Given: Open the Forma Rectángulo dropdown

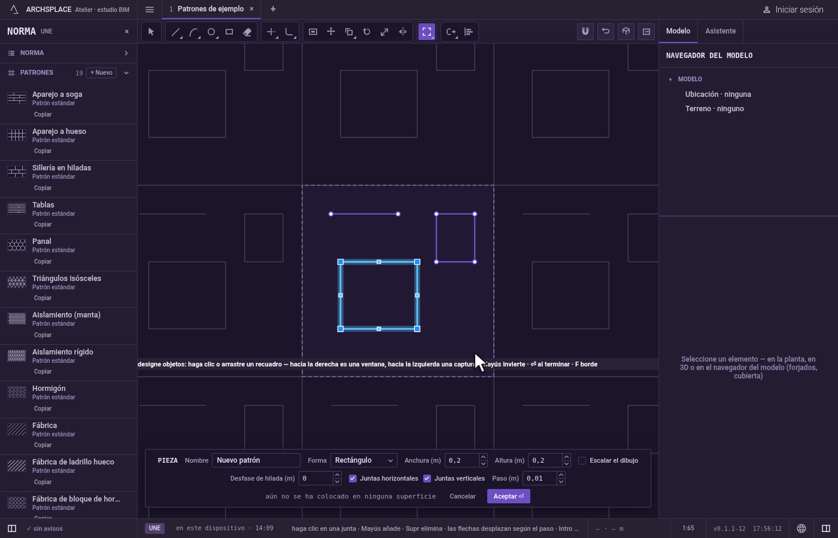Looking at the screenshot, I should pyautogui.click(x=364, y=460).
